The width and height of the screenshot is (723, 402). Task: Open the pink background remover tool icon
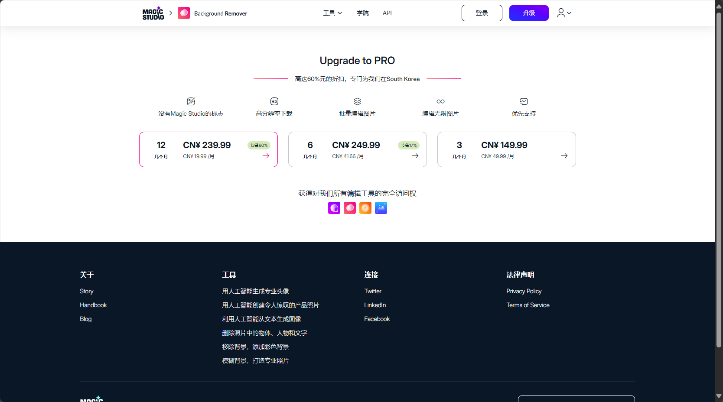pyautogui.click(x=350, y=208)
